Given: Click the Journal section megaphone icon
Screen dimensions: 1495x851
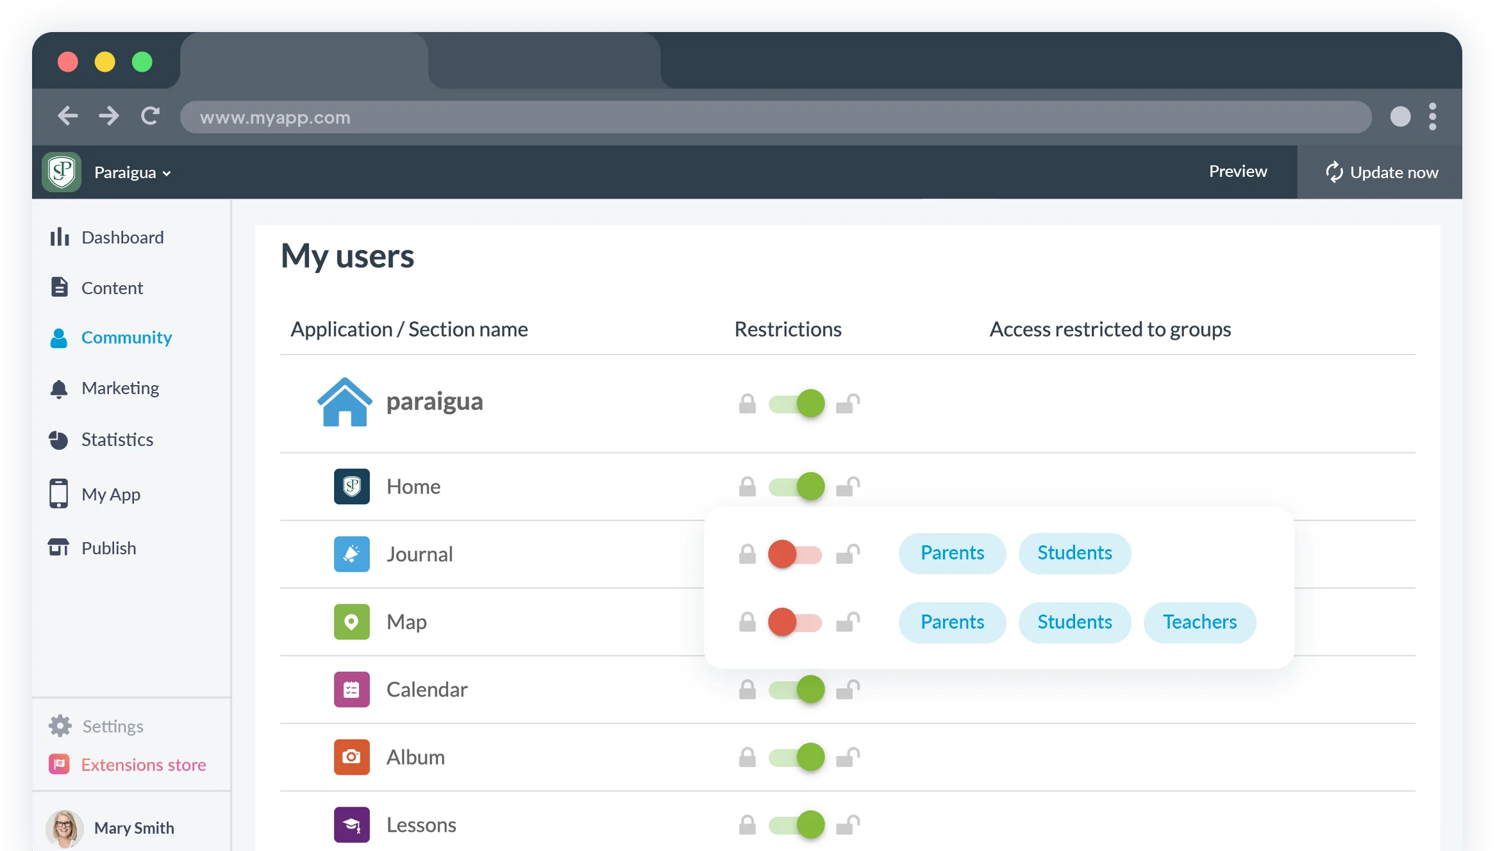Looking at the screenshot, I should (351, 554).
